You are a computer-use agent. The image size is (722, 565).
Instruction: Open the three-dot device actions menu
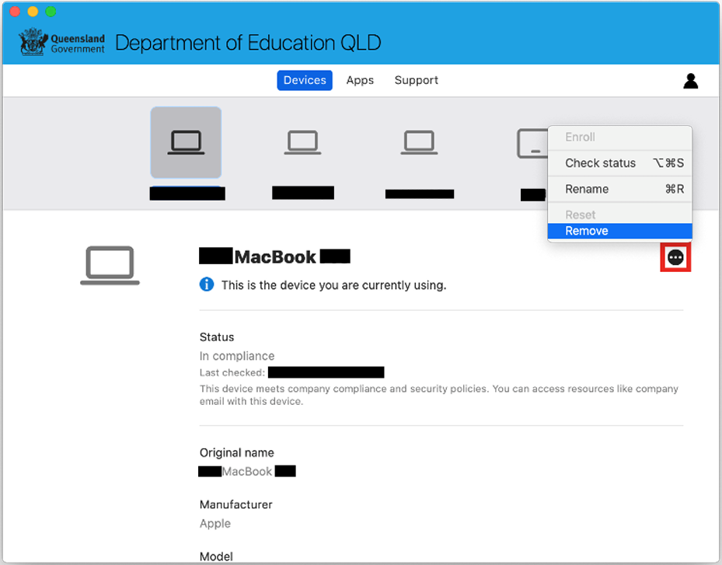click(x=675, y=257)
